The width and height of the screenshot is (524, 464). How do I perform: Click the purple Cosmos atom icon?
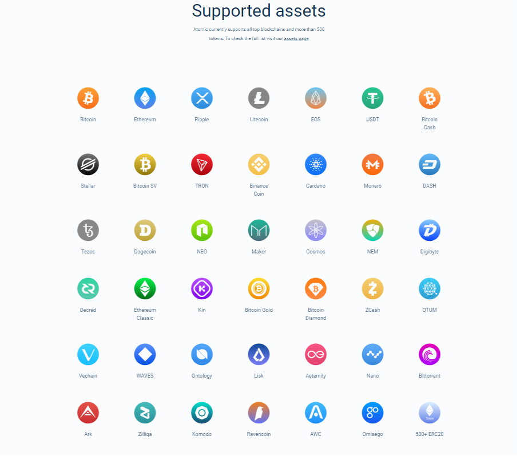tap(315, 230)
